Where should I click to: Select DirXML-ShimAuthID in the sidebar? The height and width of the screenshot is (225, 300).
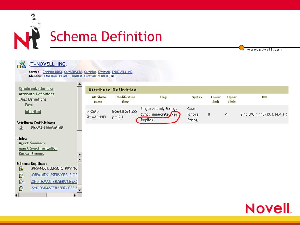[47, 127]
